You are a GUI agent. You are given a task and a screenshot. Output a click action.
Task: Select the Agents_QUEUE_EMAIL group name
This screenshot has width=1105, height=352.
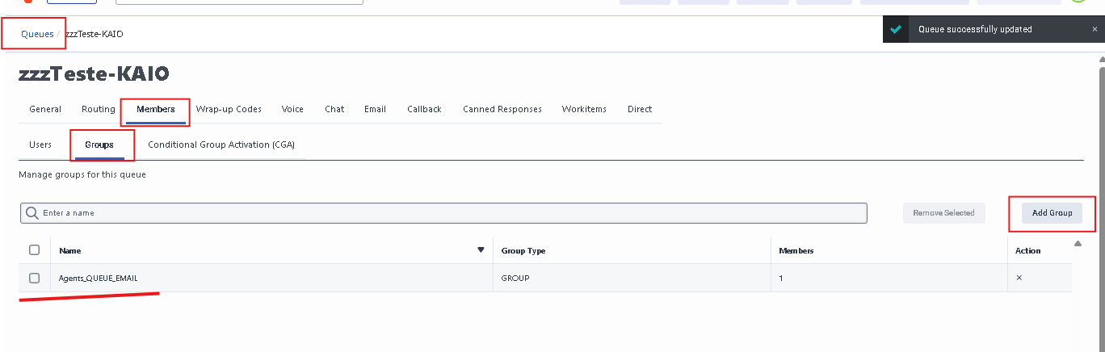(99, 278)
